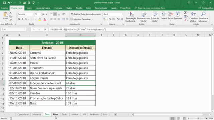Open Ribbon Display Options icon in title bar
The width and height of the screenshot is (214, 120).
click(189, 3)
